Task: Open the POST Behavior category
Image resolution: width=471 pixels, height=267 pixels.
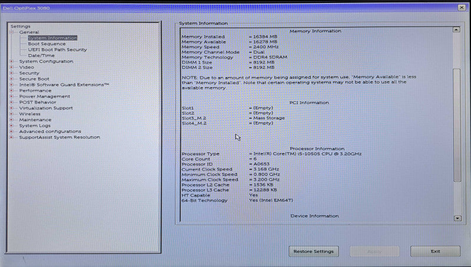Action: pos(38,102)
